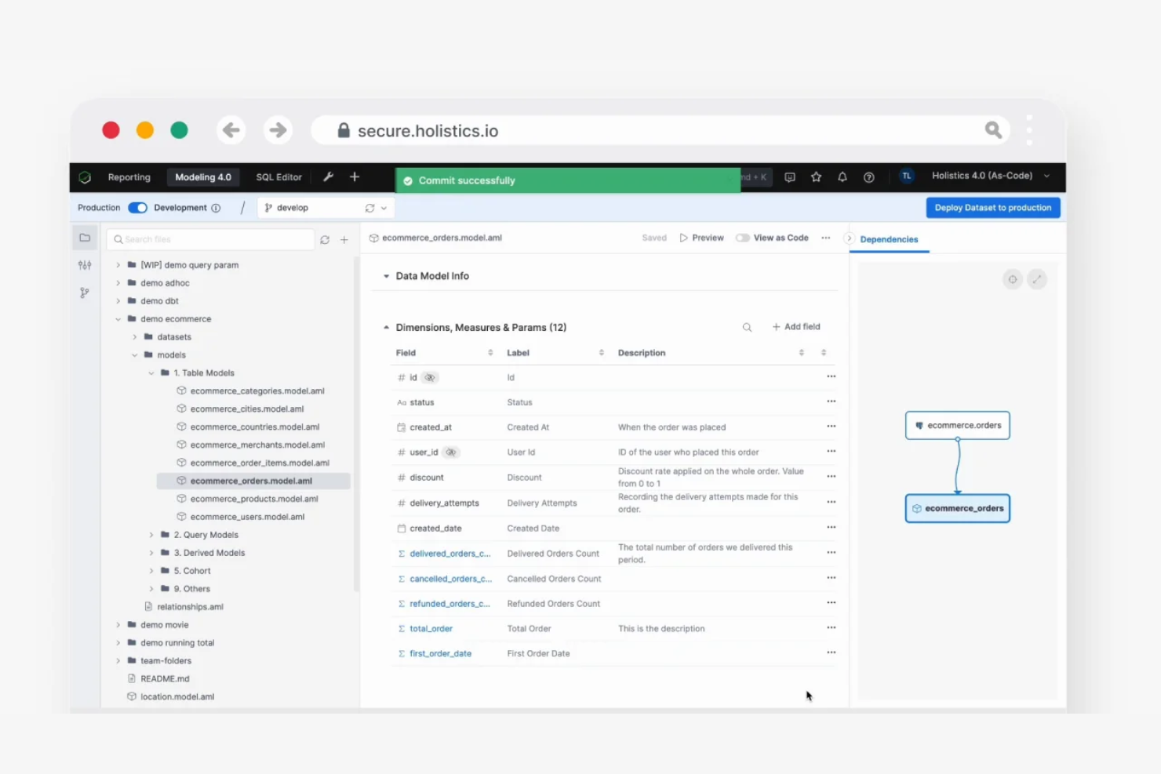Enable View as Code toggle
The width and height of the screenshot is (1161, 774).
(x=743, y=237)
